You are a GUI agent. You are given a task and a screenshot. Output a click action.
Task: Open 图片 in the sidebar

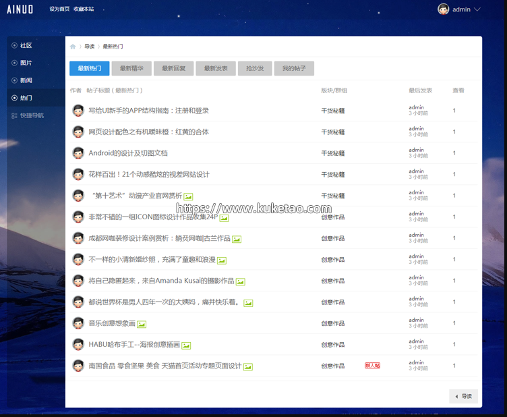(x=26, y=63)
